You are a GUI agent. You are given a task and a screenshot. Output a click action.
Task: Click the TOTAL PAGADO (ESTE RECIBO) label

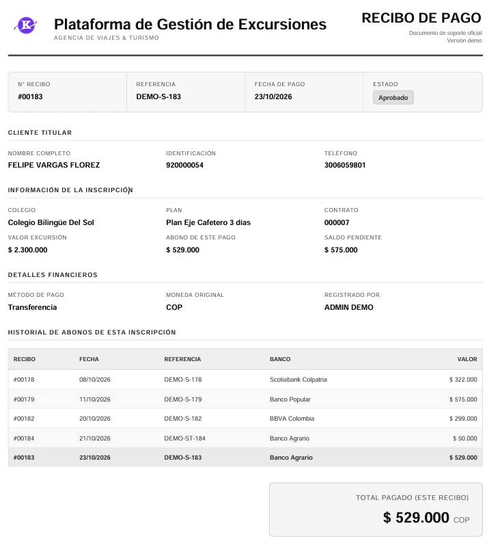tap(412, 498)
